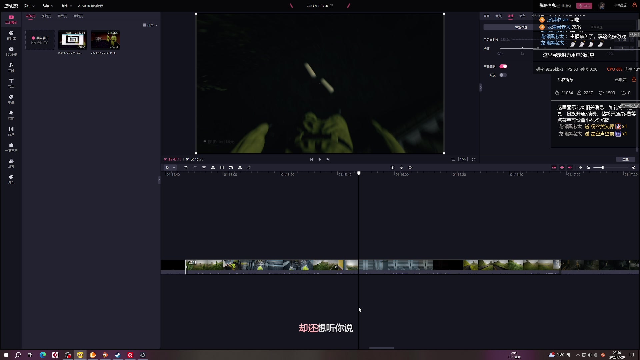The height and width of the screenshot is (360, 640).
Task: Open the 调色 color grading sidebar panel
Action: coord(11,179)
